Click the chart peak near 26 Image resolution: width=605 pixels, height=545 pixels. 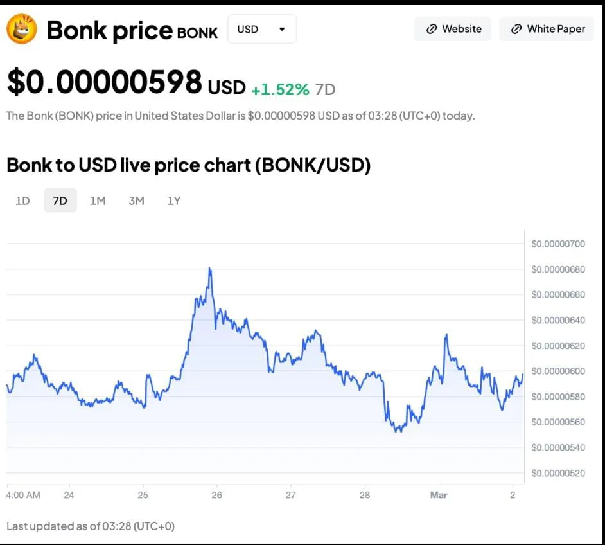(x=210, y=268)
